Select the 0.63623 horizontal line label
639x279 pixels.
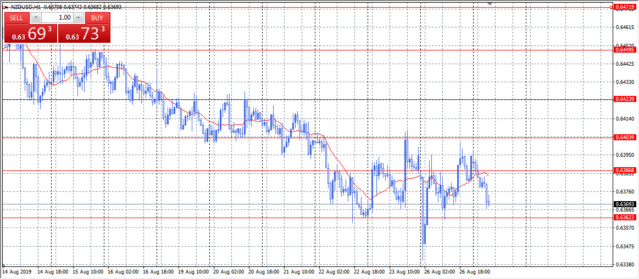click(624, 218)
